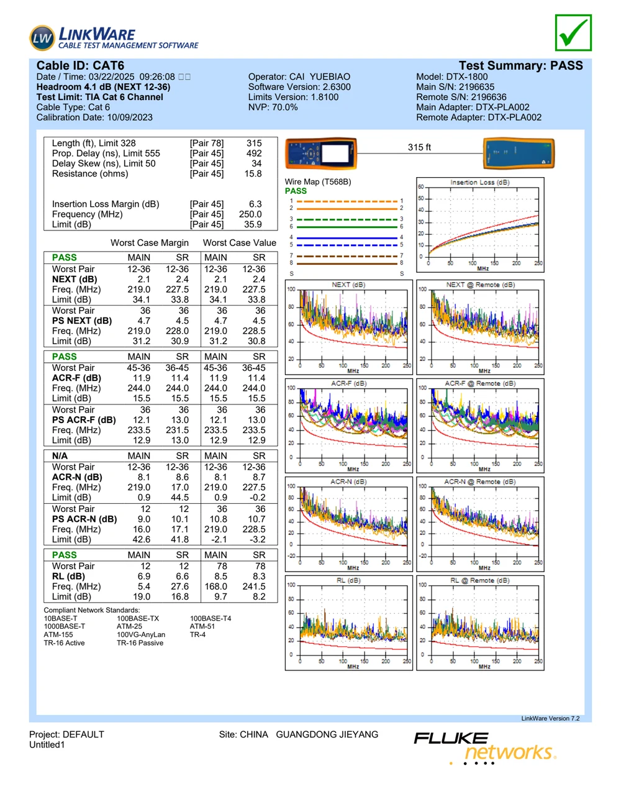The image size is (621, 804).
Task: Open the ACR-F (dB) graph
Action: (348, 426)
